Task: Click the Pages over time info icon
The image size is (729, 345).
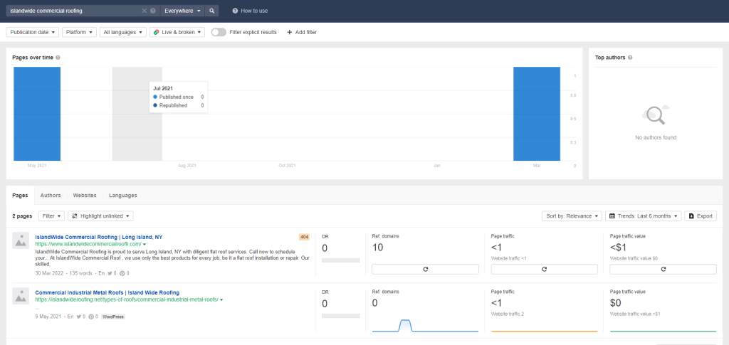Action: (58, 58)
